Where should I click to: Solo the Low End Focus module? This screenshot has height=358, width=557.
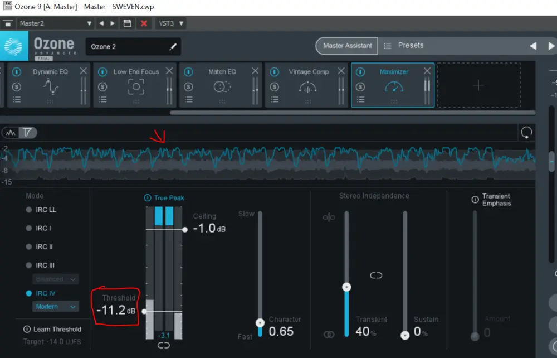(x=102, y=87)
